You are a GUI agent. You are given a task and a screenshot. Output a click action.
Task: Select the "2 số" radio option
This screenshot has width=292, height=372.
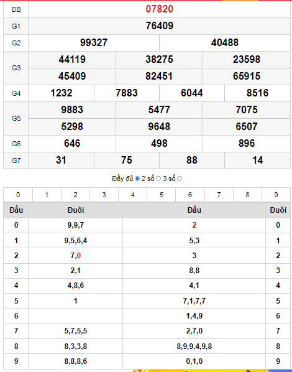158,179
